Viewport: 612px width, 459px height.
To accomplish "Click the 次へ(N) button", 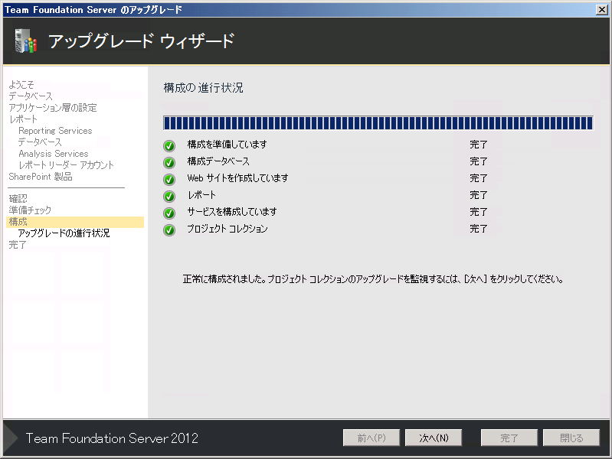I will tap(434, 438).
